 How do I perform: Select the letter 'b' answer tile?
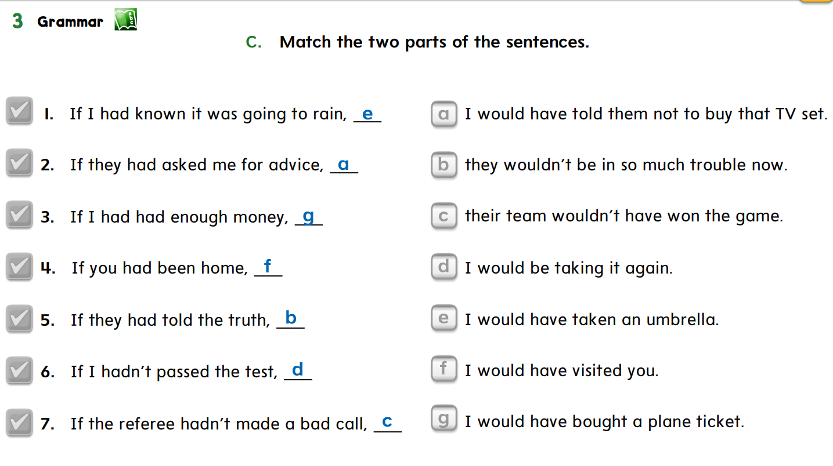[x=444, y=165]
